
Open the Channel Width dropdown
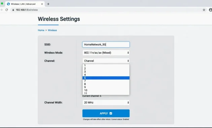tap(106, 102)
